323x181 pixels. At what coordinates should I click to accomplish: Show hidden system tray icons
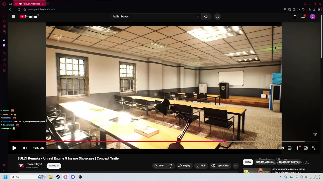(280, 177)
